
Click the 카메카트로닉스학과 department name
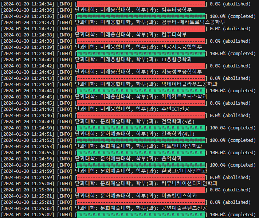(184, 97)
